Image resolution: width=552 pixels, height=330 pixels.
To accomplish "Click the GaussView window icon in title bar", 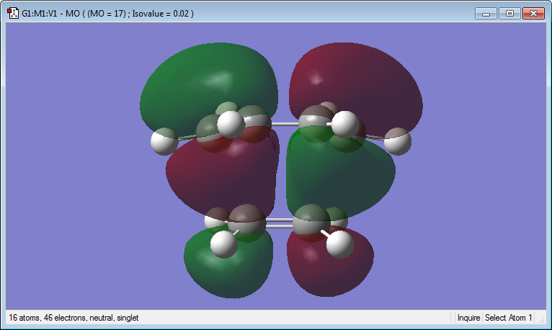I will pos(13,14).
